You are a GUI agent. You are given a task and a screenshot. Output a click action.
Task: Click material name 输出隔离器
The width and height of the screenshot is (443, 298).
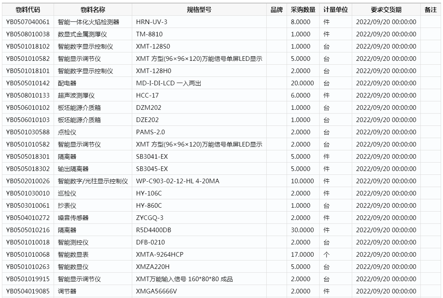point(73,169)
